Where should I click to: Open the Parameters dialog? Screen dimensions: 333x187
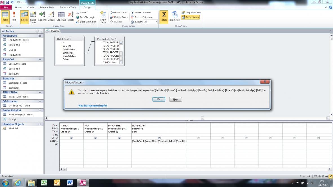(175, 16)
